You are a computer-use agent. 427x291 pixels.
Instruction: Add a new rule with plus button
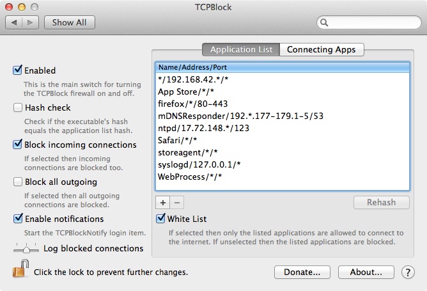162,203
